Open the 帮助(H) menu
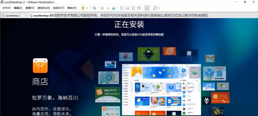This screenshot has width=258, height=116. (x=72, y=8)
